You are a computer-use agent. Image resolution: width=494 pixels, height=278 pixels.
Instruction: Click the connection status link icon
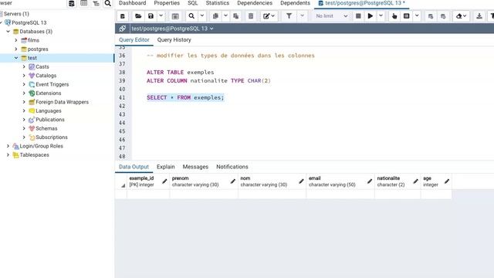point(123,29)
